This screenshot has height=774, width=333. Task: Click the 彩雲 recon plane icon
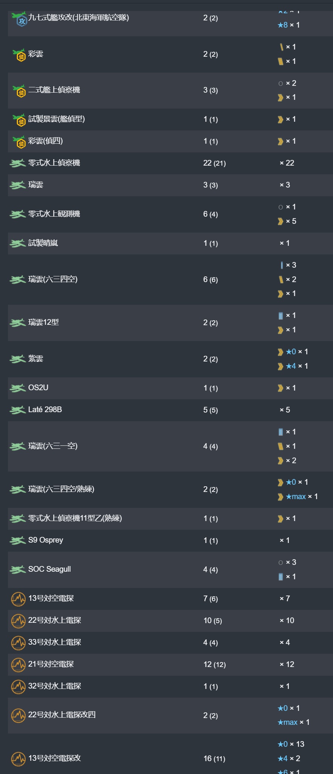click(19, 55)
